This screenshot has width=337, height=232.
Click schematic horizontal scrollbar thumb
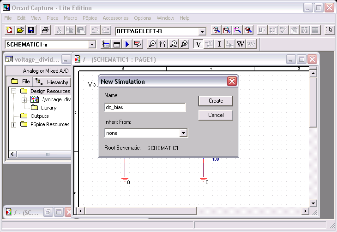tap(140, 211)
